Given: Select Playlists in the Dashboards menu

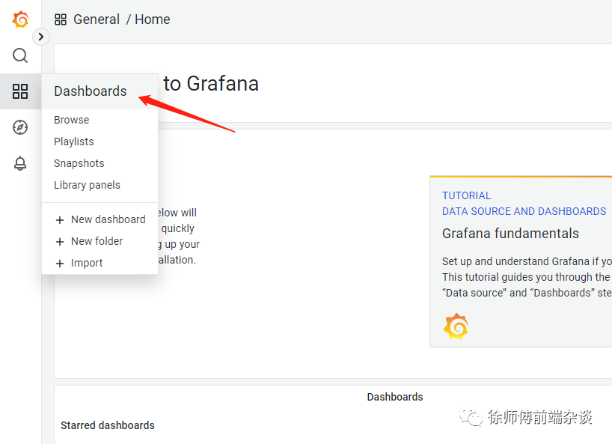Looking at the screenshot, I should (x=74, y=142).
